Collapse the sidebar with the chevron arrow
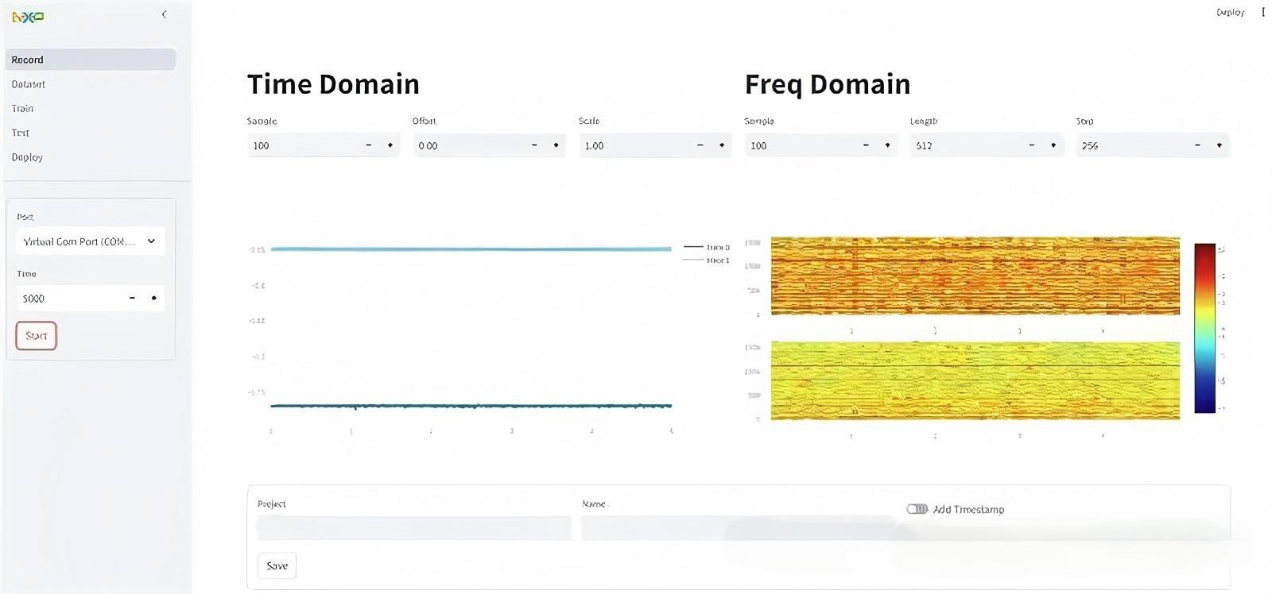The image size is (1272, 594). 164,14
